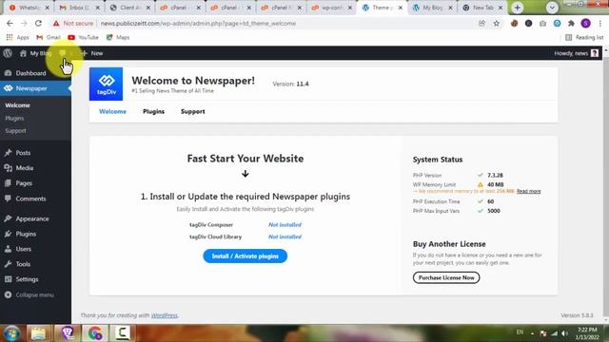Add new content with the New button

point(92,53)
